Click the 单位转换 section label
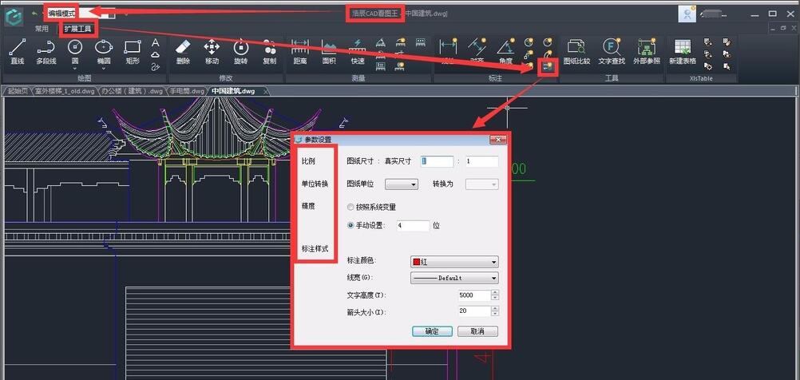This screenshot has height=380, width=800. click(315, 184)
